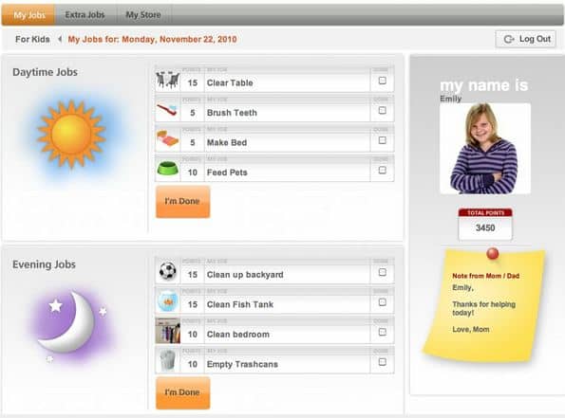Click the red pushpin on the sticky note
Screen dimensions: 565x418
(492, 254)
